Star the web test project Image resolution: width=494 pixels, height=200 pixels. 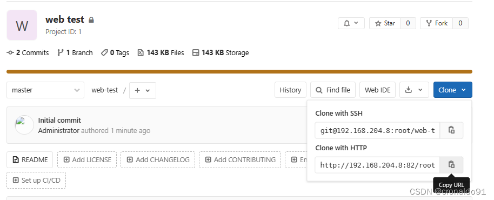click(385, 23)
